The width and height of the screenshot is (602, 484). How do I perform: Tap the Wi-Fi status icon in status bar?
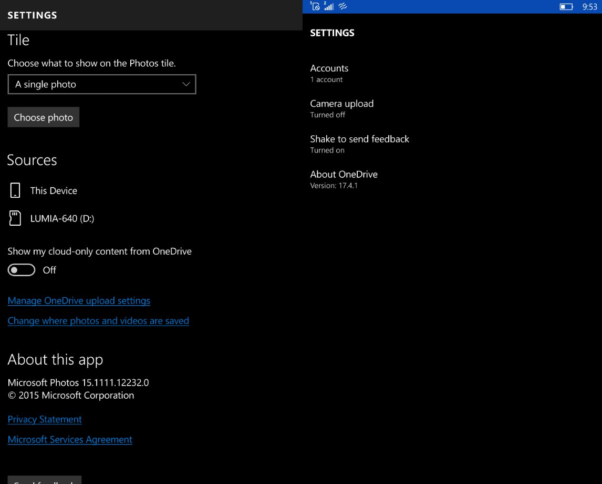click(x=343, y=6)
